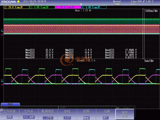Select the cyan ground level marker in the Zoom1 window

click(x=2, y=81)
